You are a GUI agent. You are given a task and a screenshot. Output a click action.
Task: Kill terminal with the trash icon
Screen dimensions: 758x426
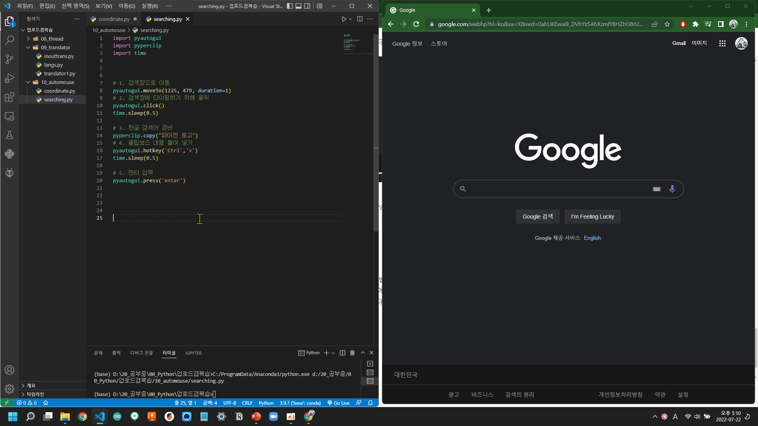tap(352, 353)
